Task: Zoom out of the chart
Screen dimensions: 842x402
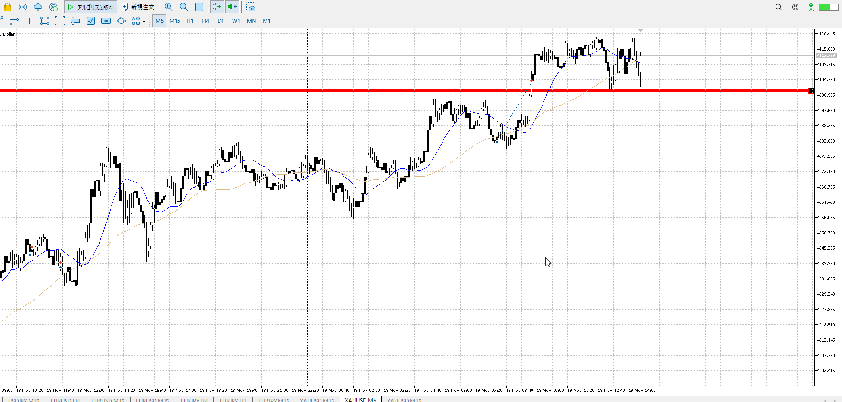Action: (x=184, y=7)
